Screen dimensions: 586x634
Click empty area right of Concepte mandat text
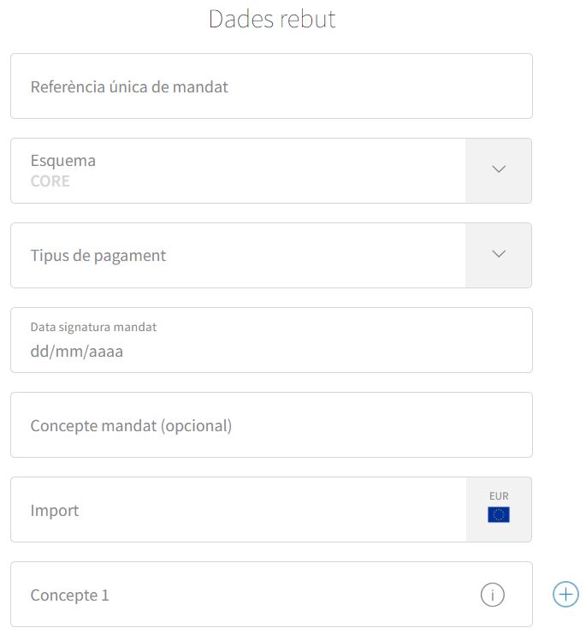[380, 425]
